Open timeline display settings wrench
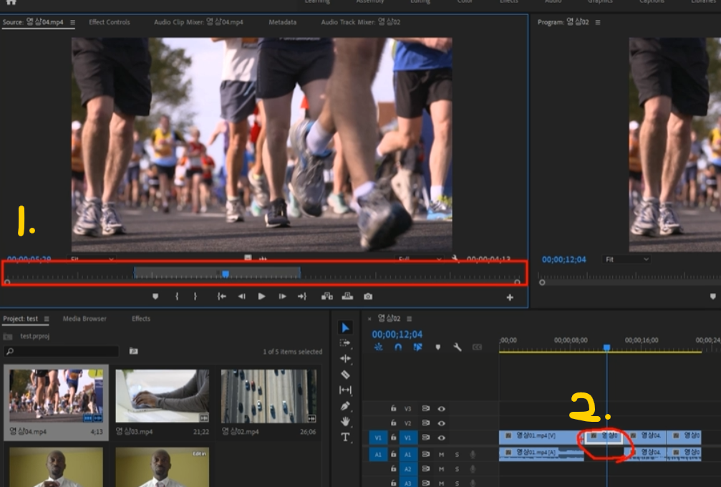The width and height of the screenshot is (721, 487). click(457, 347)
